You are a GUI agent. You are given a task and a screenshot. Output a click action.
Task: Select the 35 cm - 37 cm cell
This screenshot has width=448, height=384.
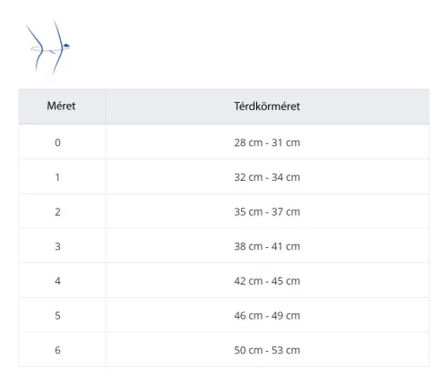click(x=267, y=212)
